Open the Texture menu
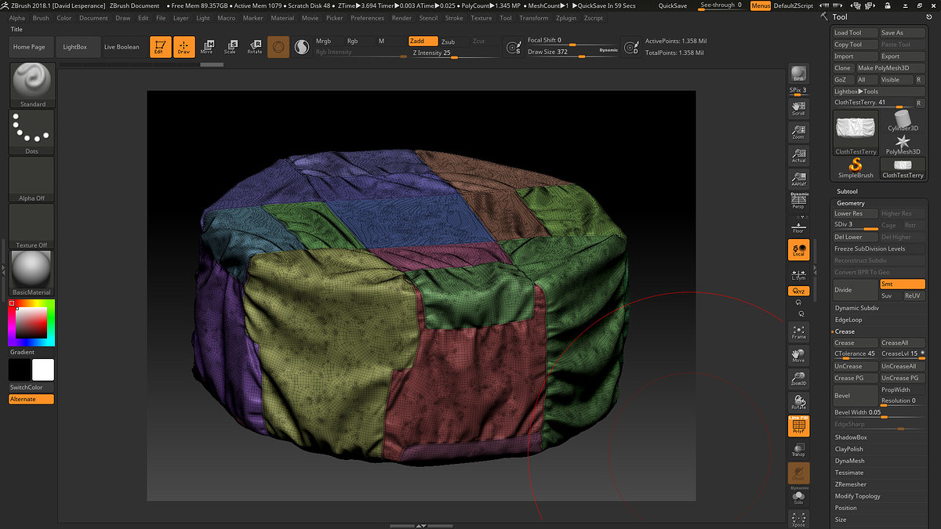This screenshot has width=941, height=529. (x=481, y=18)
